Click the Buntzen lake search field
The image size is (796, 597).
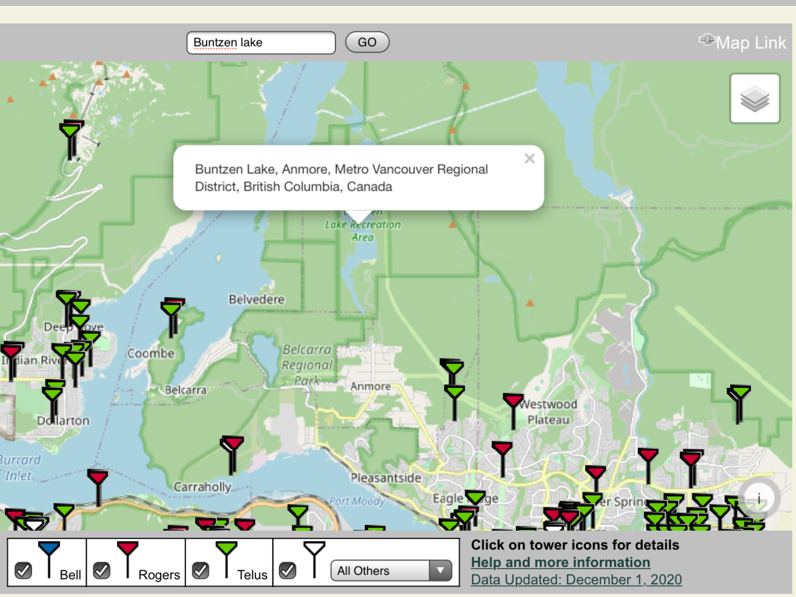click(x=261, y=43)
